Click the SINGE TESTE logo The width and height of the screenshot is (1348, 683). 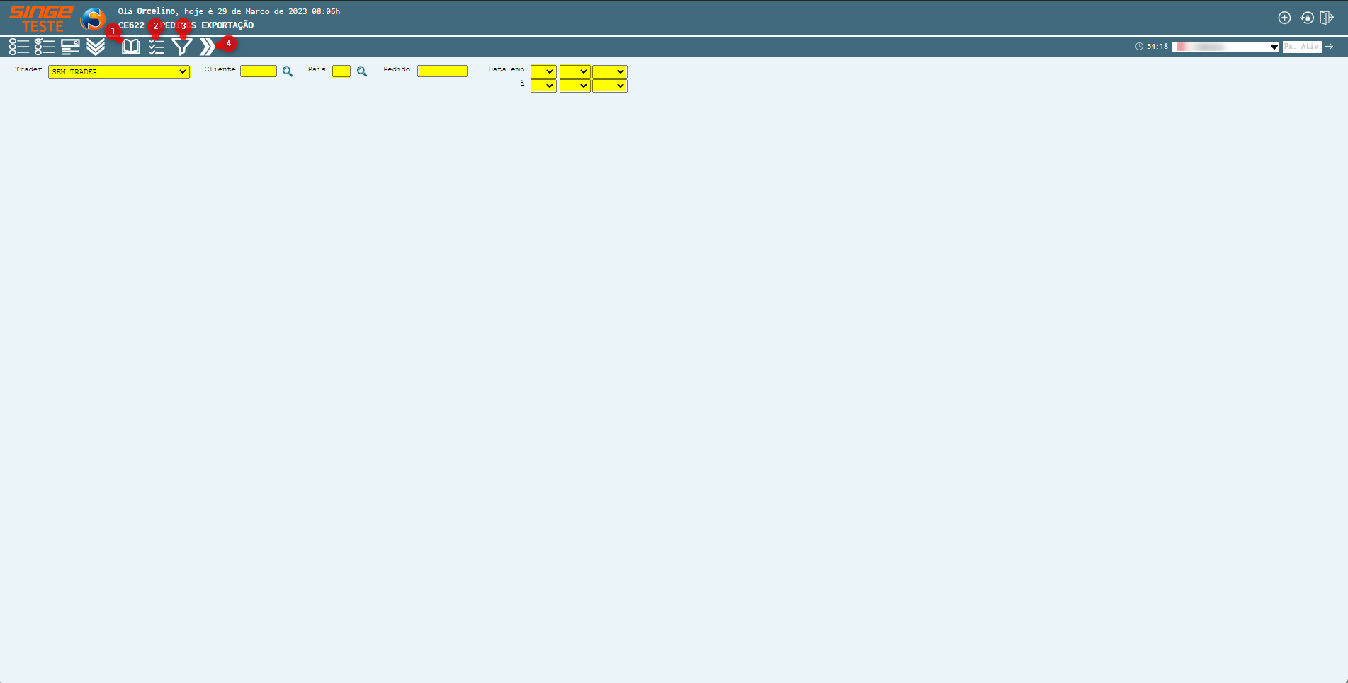pyautogui.click(x=41, y=18)
